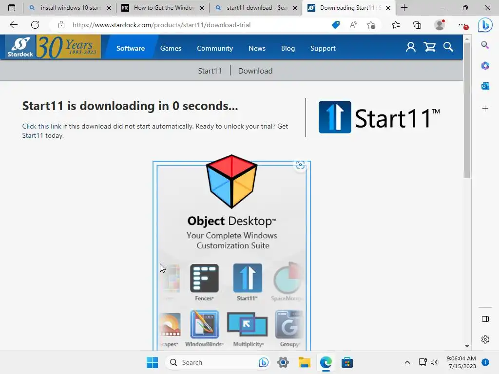This screenshot has width=499, height=374.
Task: Open the Software menu
Action: tap(131, 48)
